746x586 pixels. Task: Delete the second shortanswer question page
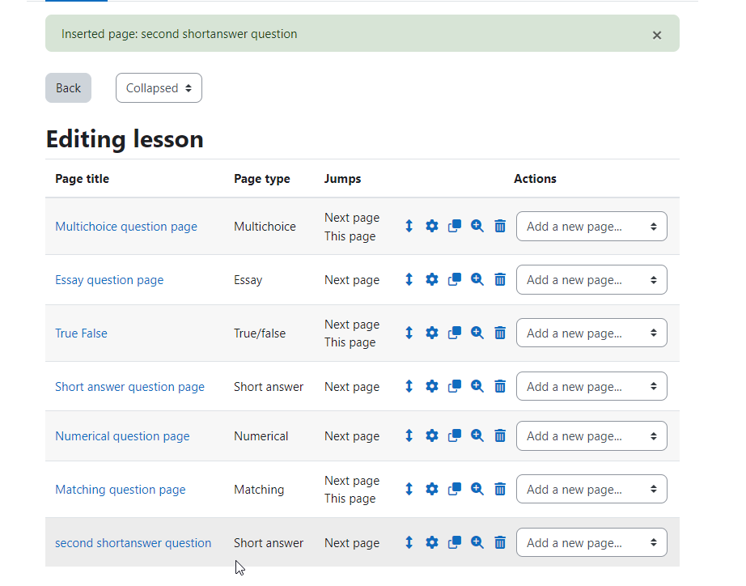[499, 542]
